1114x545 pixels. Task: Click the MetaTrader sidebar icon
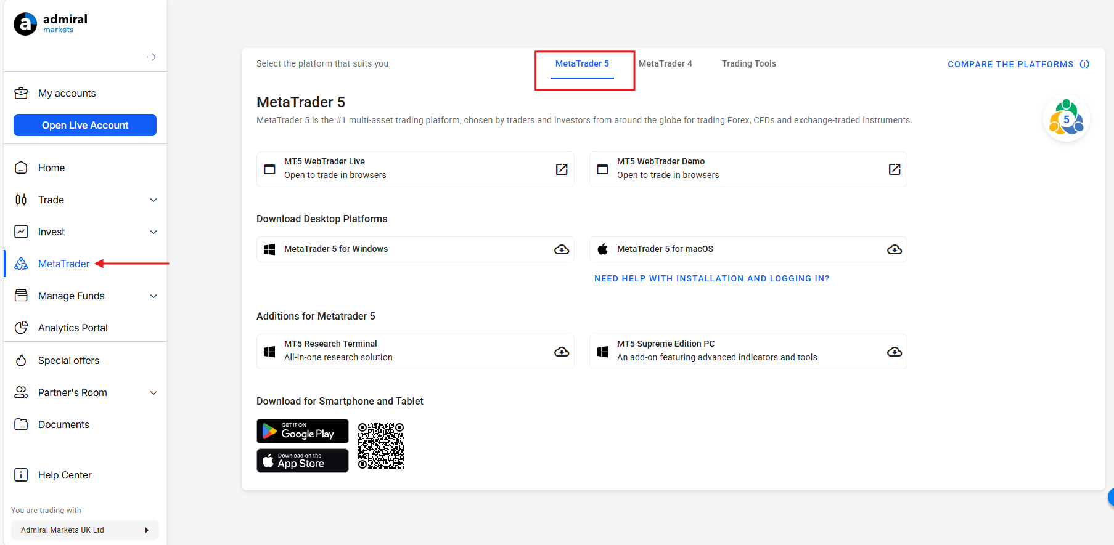(x=21, y=264)
